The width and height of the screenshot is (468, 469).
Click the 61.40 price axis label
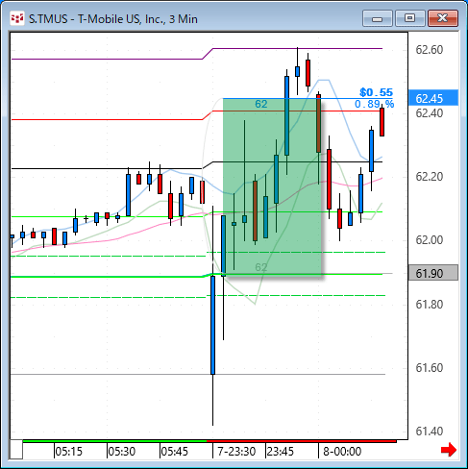(430, 432)
